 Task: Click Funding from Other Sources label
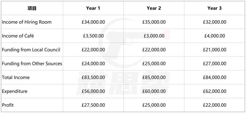click(32, 64)
